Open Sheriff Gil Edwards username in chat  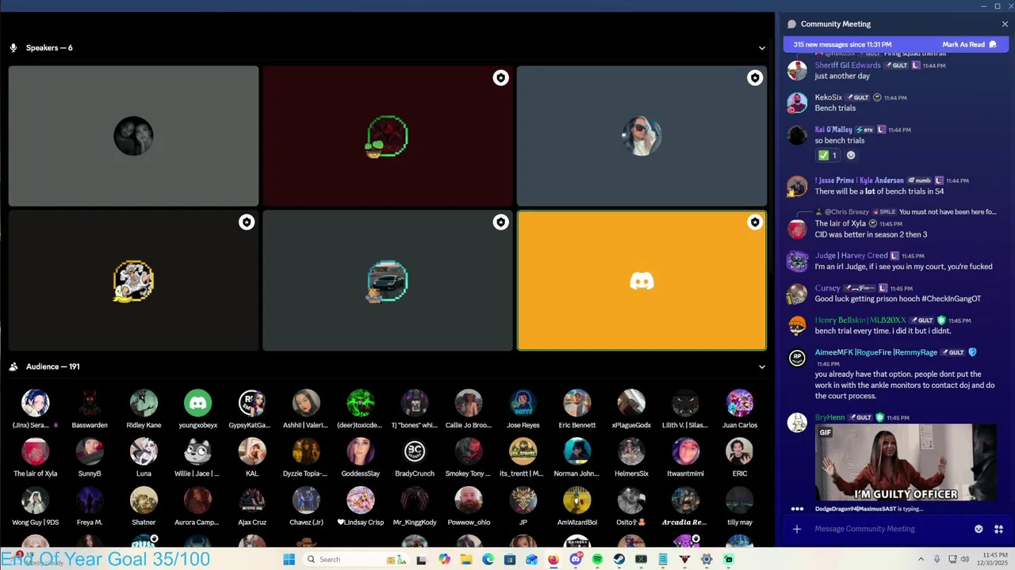click(x=848, y=65)
